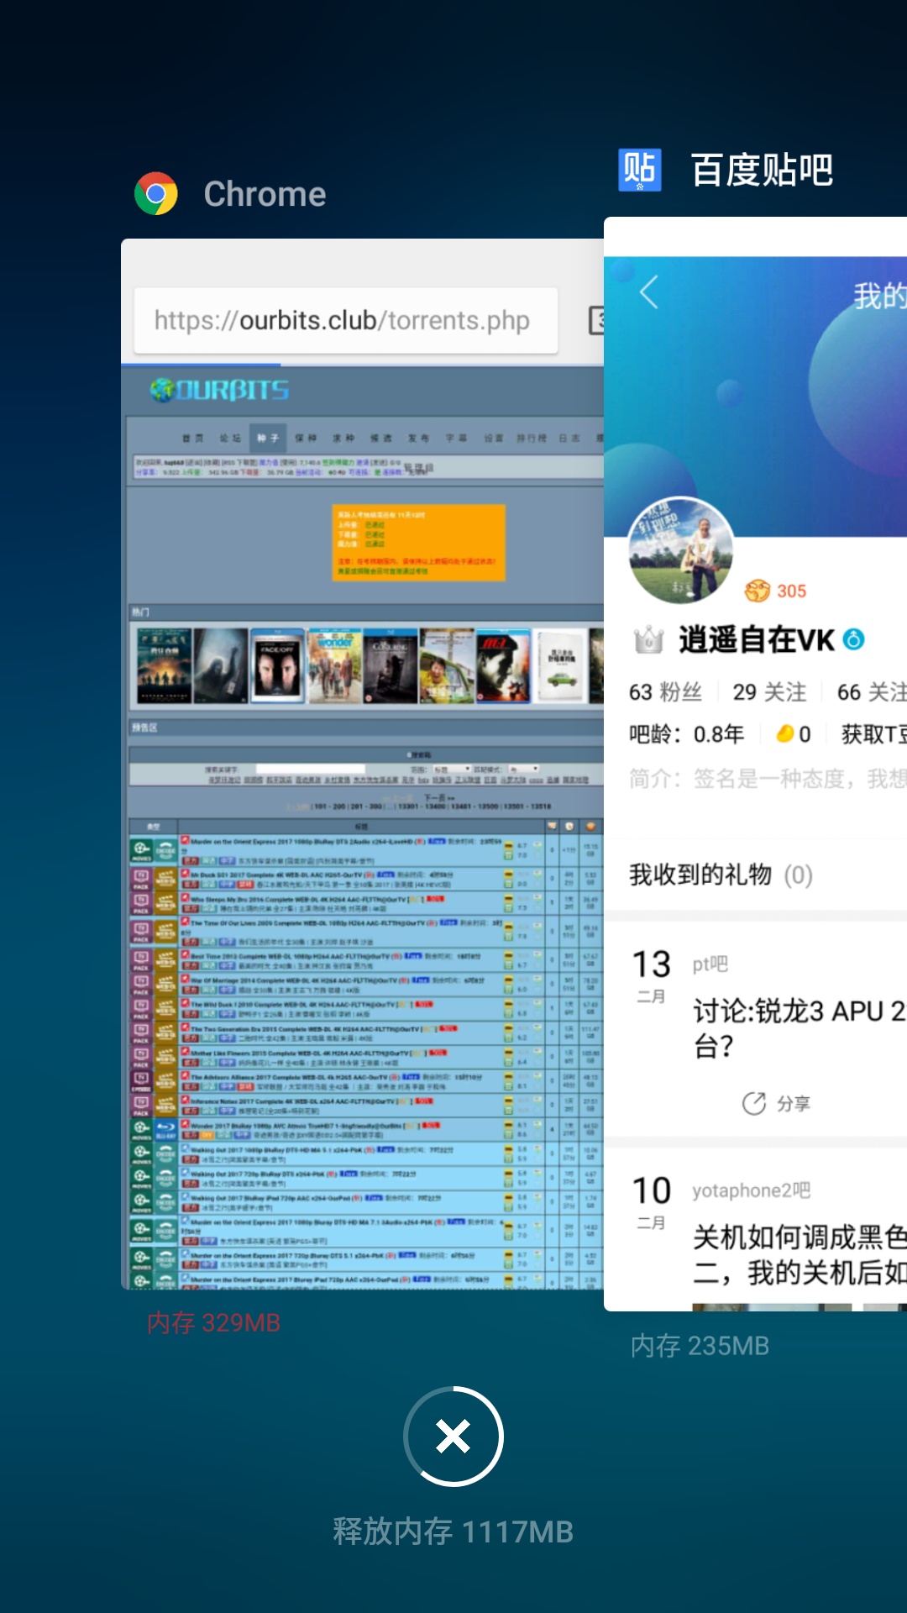Image resolution: width=907 pixels, height=1613 pixels.
Task: Tap the 释放内存 1117MB label
Action: 453,1532
